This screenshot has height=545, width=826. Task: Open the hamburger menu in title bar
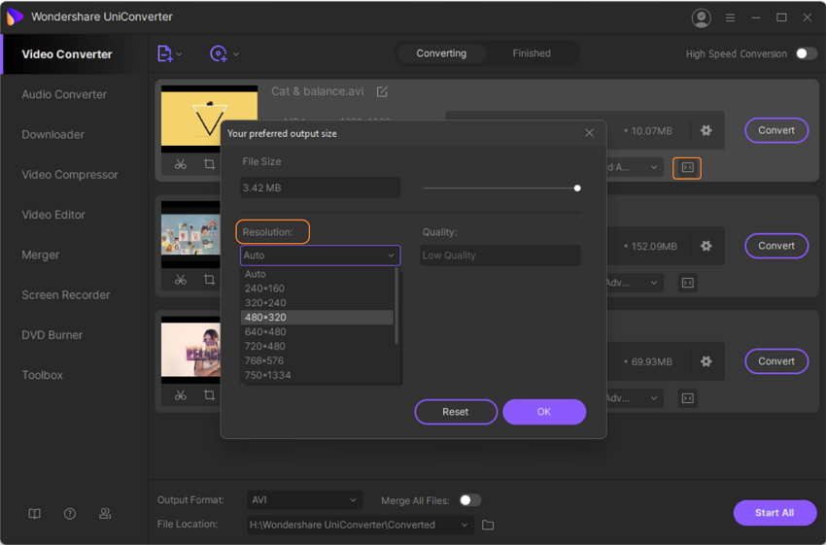730,17
